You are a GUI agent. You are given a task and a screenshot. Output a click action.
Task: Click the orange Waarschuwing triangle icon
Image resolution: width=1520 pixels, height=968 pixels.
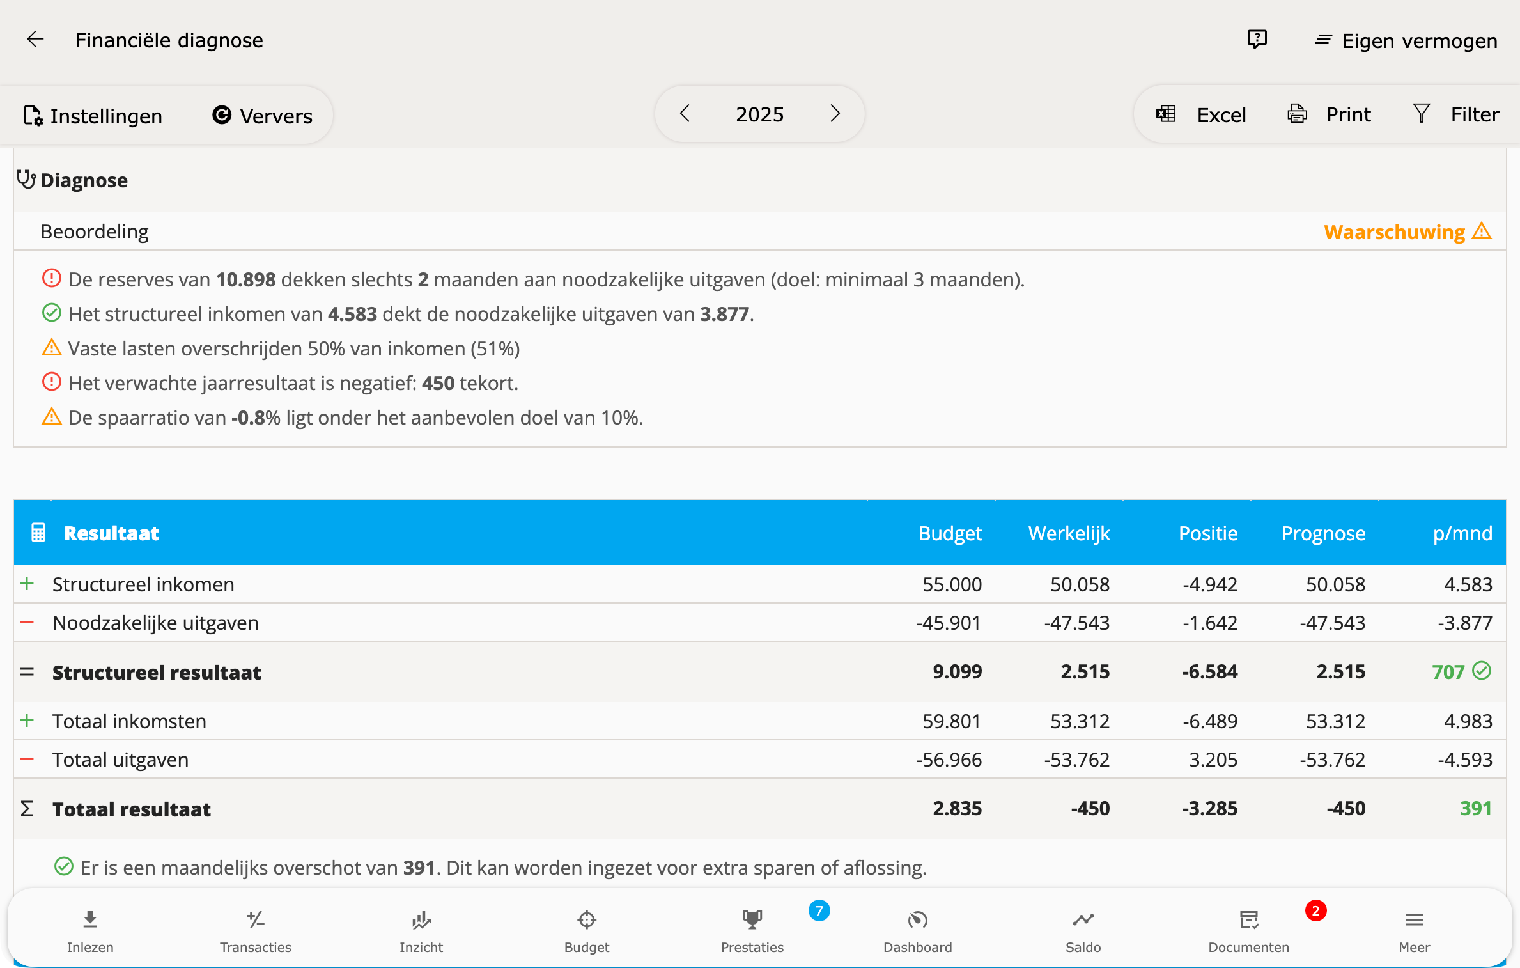1482,231
